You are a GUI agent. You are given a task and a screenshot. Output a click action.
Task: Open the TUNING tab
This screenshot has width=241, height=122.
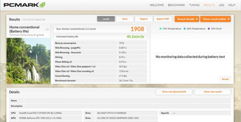click(x=194, y=5)
